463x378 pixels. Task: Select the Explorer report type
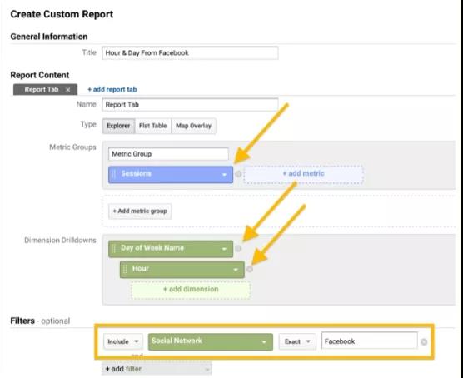119,126
